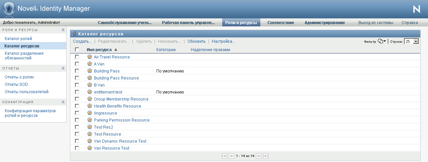Open the Справка help link
This screenshot has width=428, height=162.
coord(410,23)
